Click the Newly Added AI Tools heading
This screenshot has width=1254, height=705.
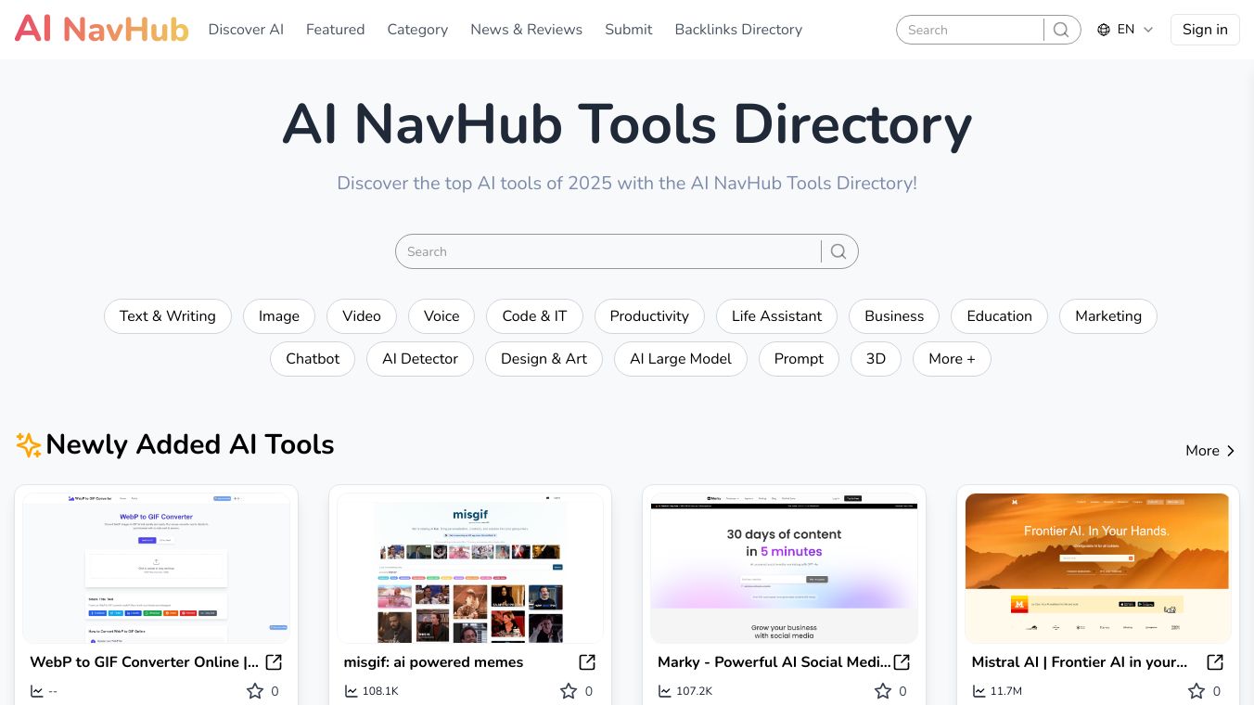tap(190, 445)
